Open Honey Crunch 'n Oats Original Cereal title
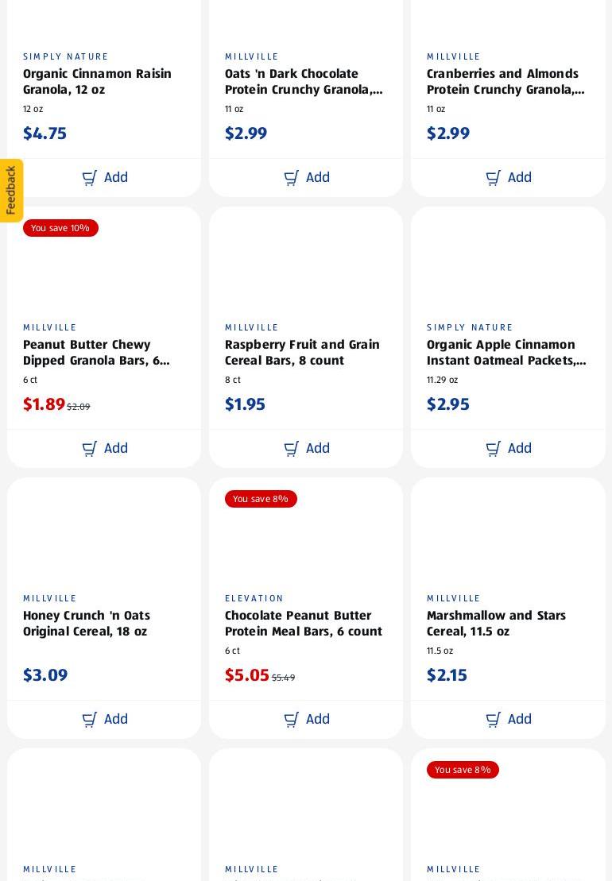 tap(87, 623)
